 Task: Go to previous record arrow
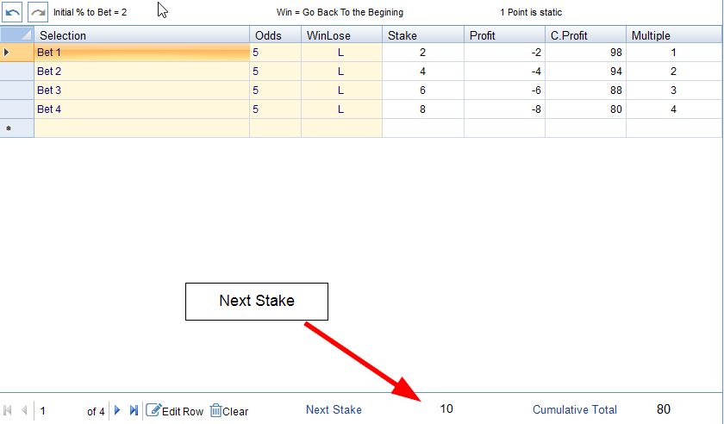click(24, 411)
